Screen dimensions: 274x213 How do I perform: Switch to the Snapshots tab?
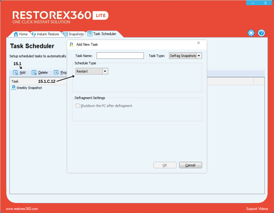coord(74,34)
